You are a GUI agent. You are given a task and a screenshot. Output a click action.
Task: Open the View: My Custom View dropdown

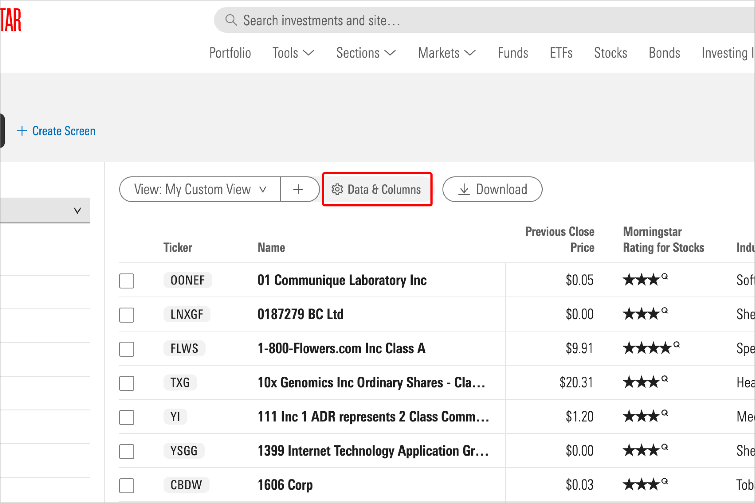(200, 189)
